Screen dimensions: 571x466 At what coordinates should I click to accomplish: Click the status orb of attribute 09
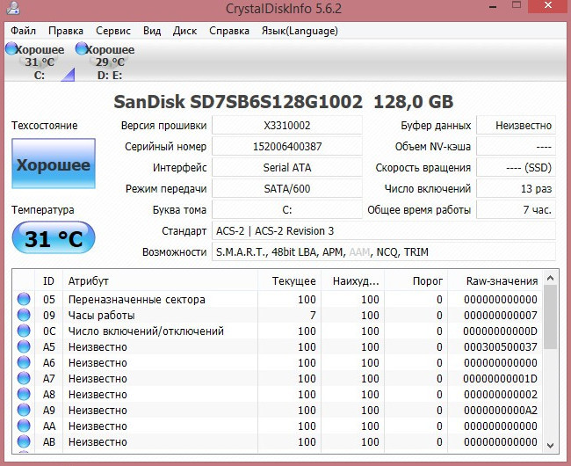[x=24, y=315]
